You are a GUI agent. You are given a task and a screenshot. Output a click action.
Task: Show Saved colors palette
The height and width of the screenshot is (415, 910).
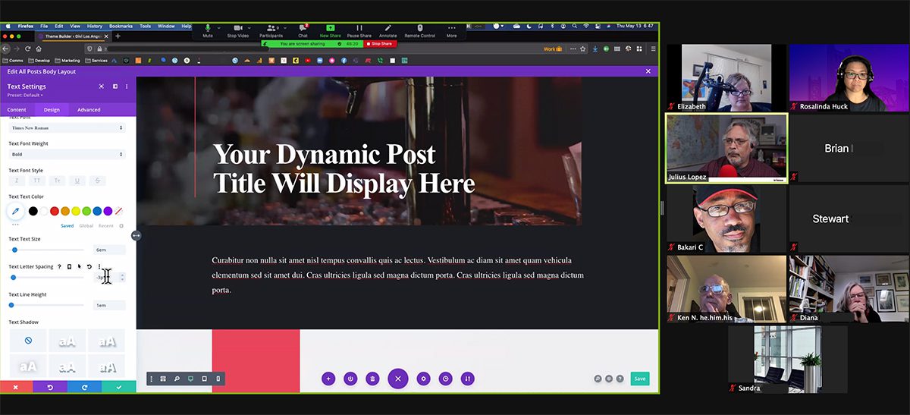click(x=67, y=225)
